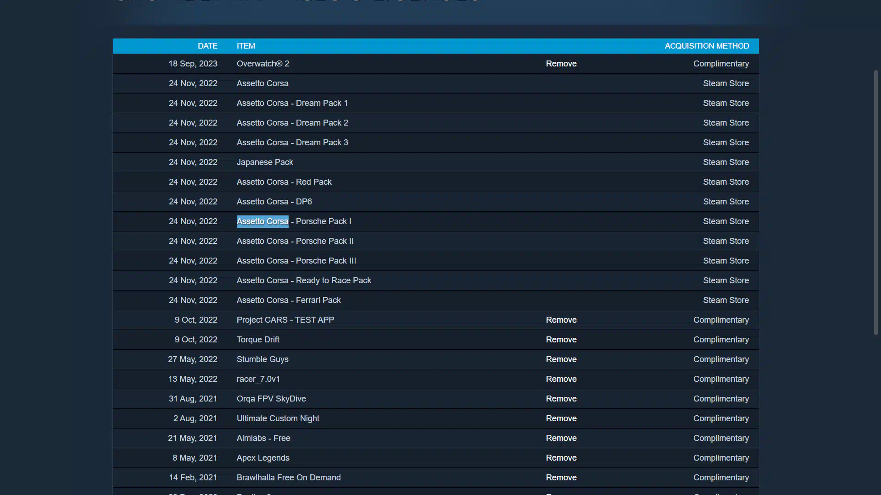Viewport: 881px width, 495px height.
Task: Click the 18 Sep, 2023 date
Action: [x=193, y=64]
